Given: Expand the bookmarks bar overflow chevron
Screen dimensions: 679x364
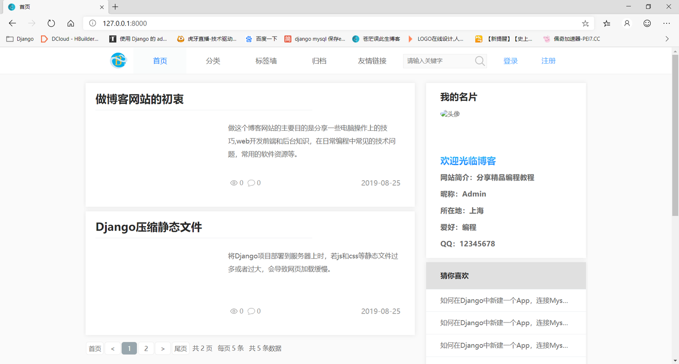Looking at the screenshot, I should (667, 39).
